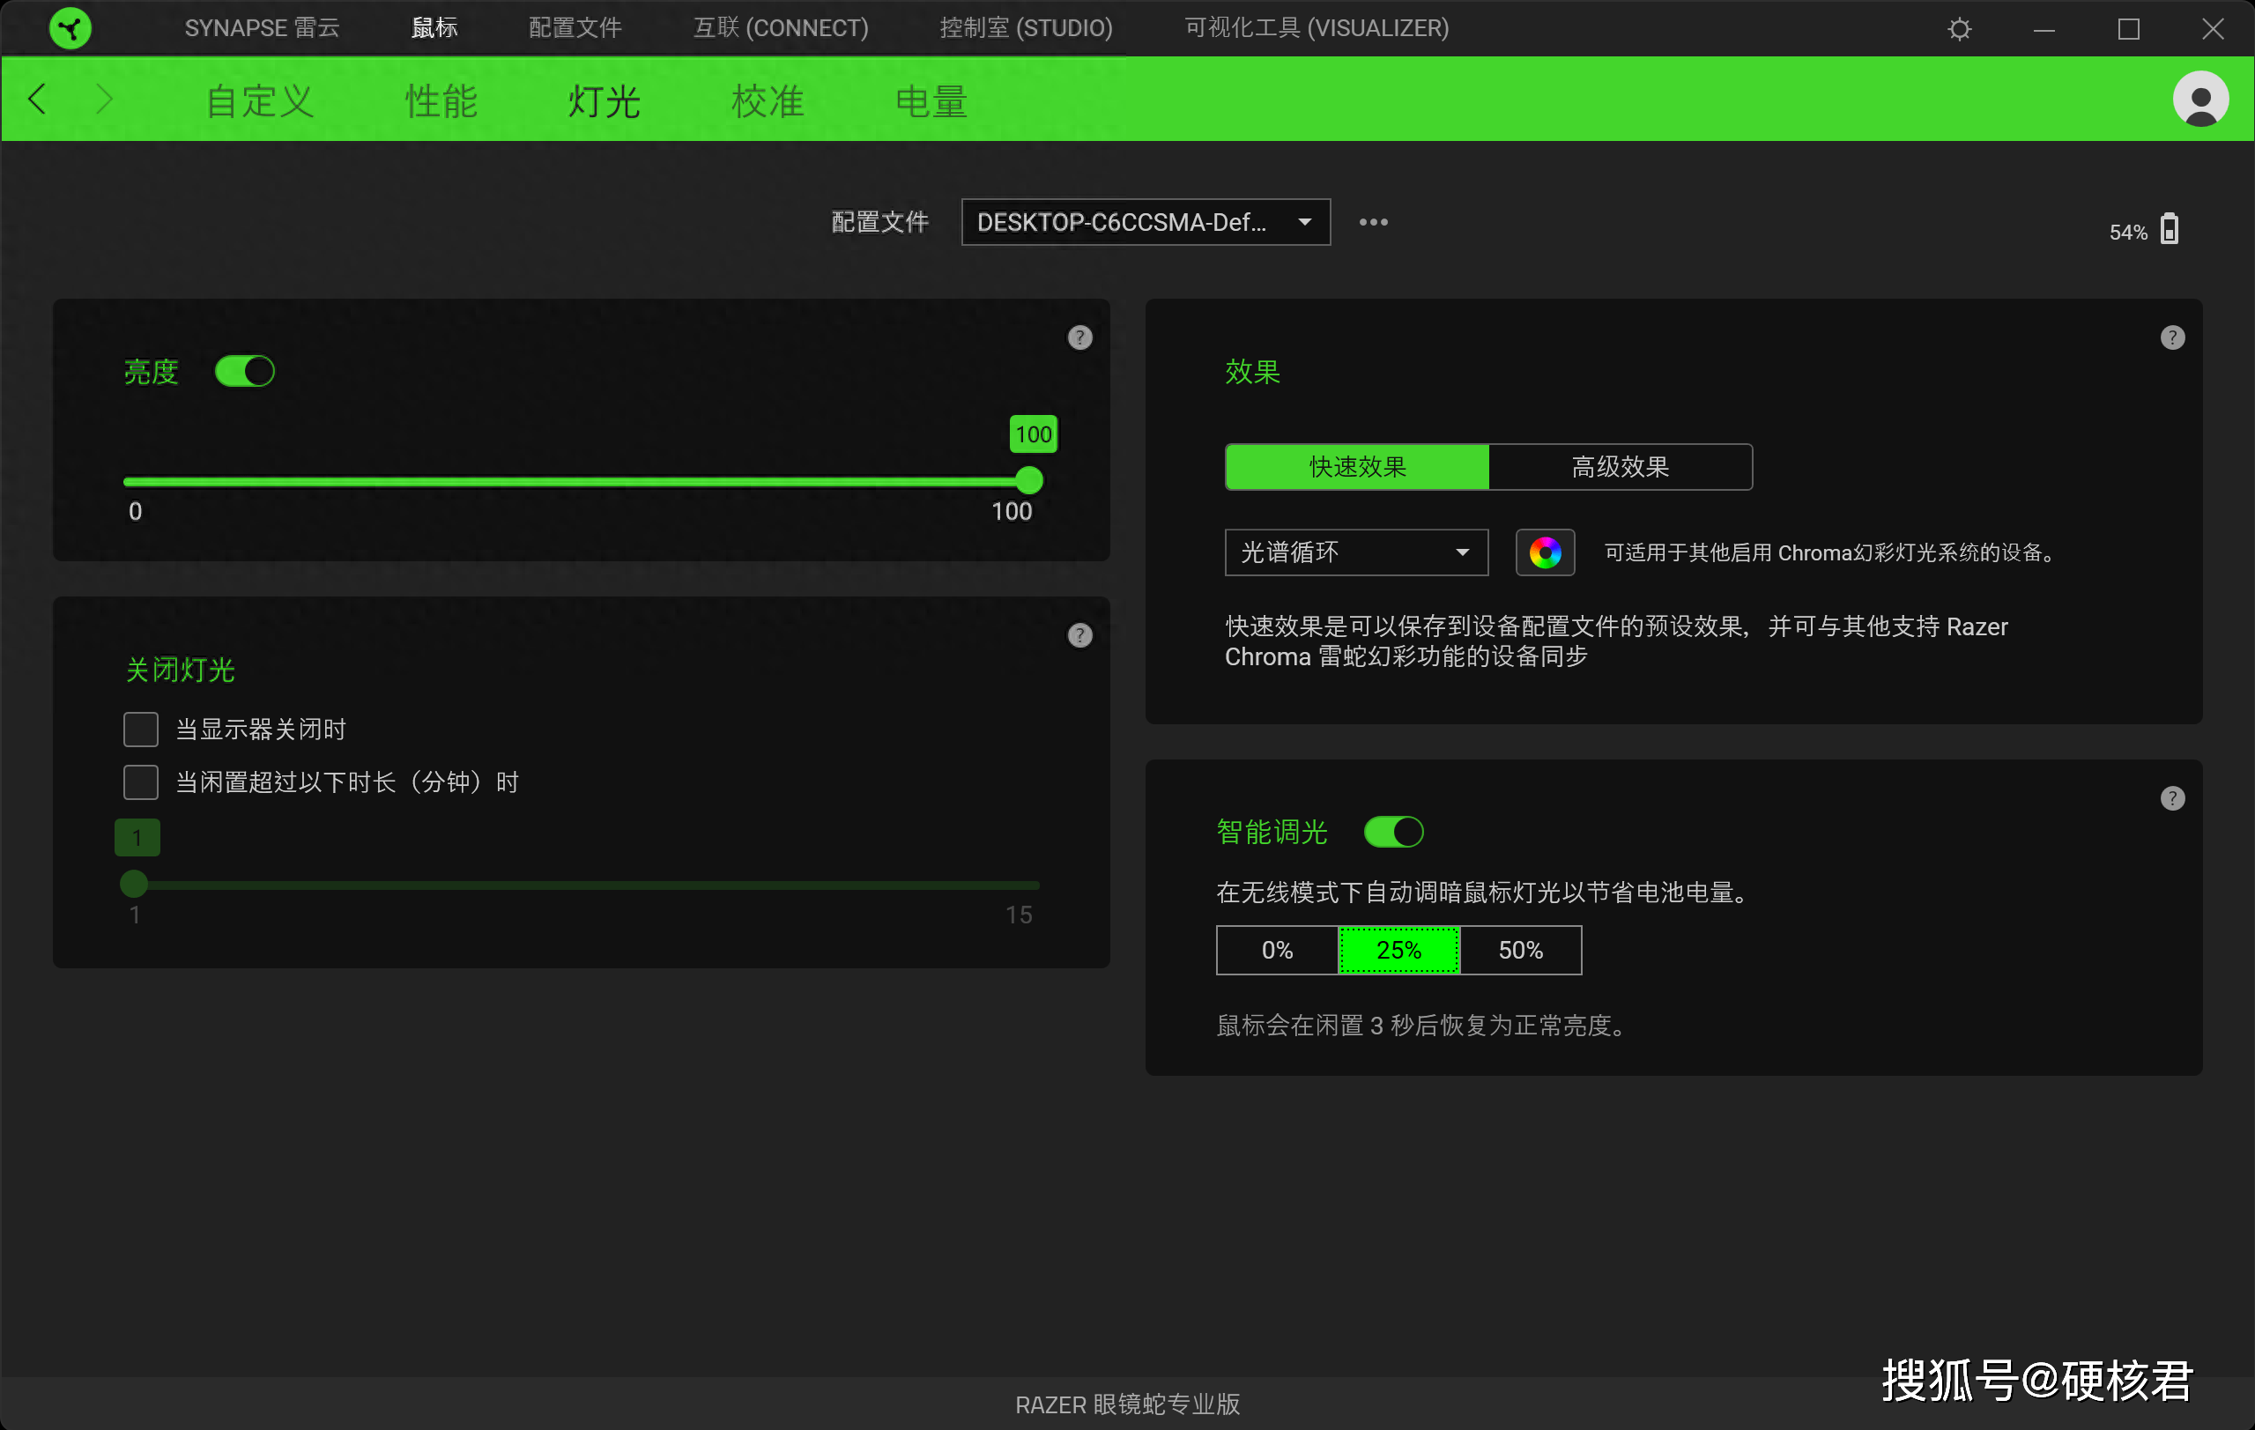This screenshot has height=1430, width=2255.
Task: Open the SYNAPSE 雷云 tab
Action: pyautogui.click(x=263, y=28)
